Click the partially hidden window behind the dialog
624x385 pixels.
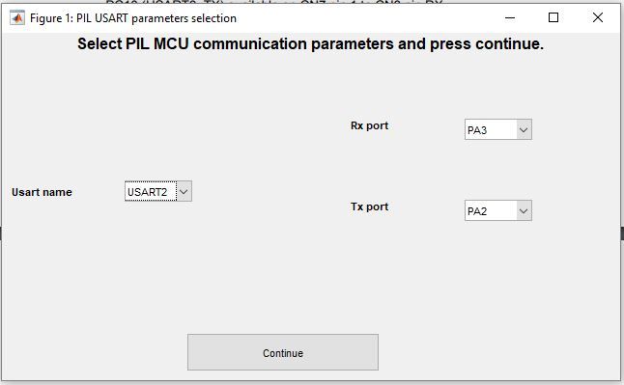click(274, 2)
